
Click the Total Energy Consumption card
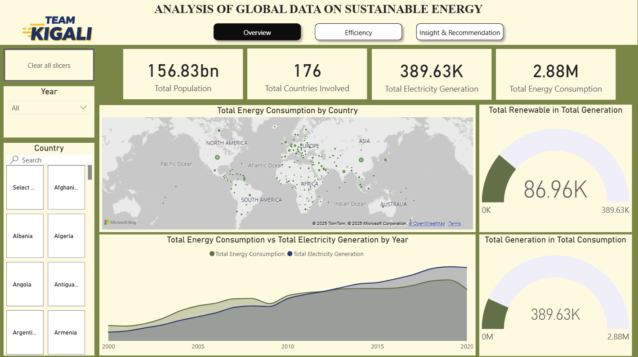556,74
